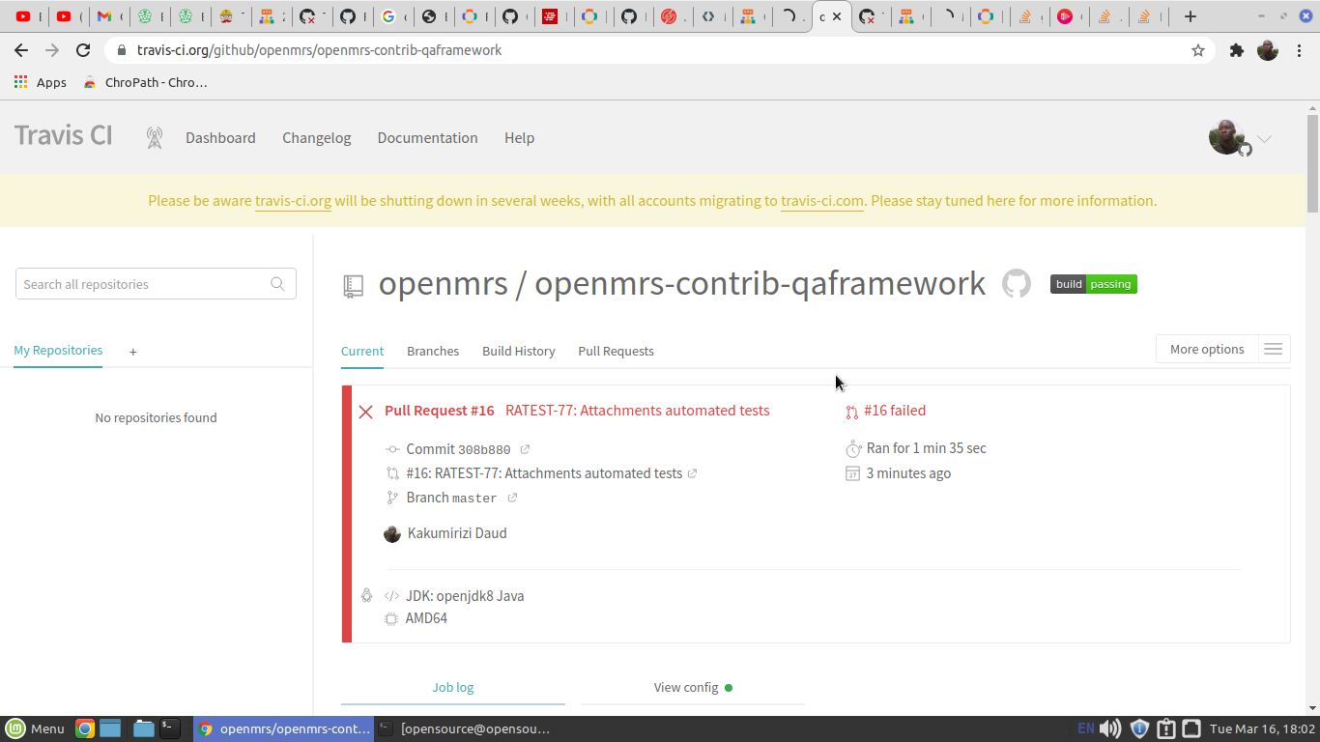Click the '3 minutes ago' timestamp

coord(908,473)
